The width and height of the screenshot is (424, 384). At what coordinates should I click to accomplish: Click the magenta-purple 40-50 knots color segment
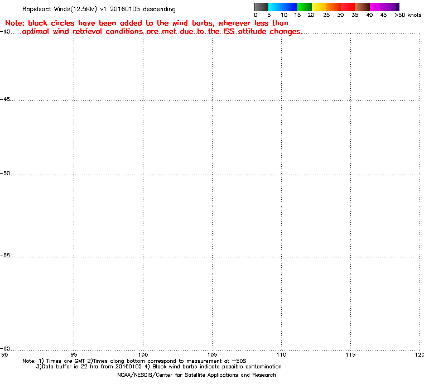(x=384, y=7)
